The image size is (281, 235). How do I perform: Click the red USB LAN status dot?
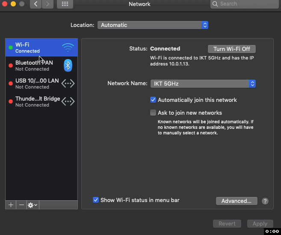[11, 83]
